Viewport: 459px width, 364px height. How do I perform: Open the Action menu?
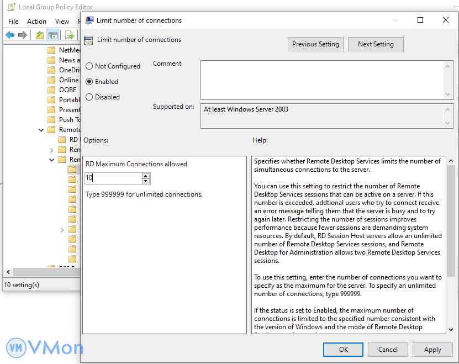pos(36,22)
